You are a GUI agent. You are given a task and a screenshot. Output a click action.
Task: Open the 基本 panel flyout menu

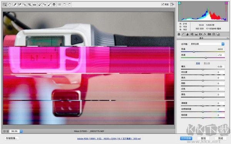228,38
